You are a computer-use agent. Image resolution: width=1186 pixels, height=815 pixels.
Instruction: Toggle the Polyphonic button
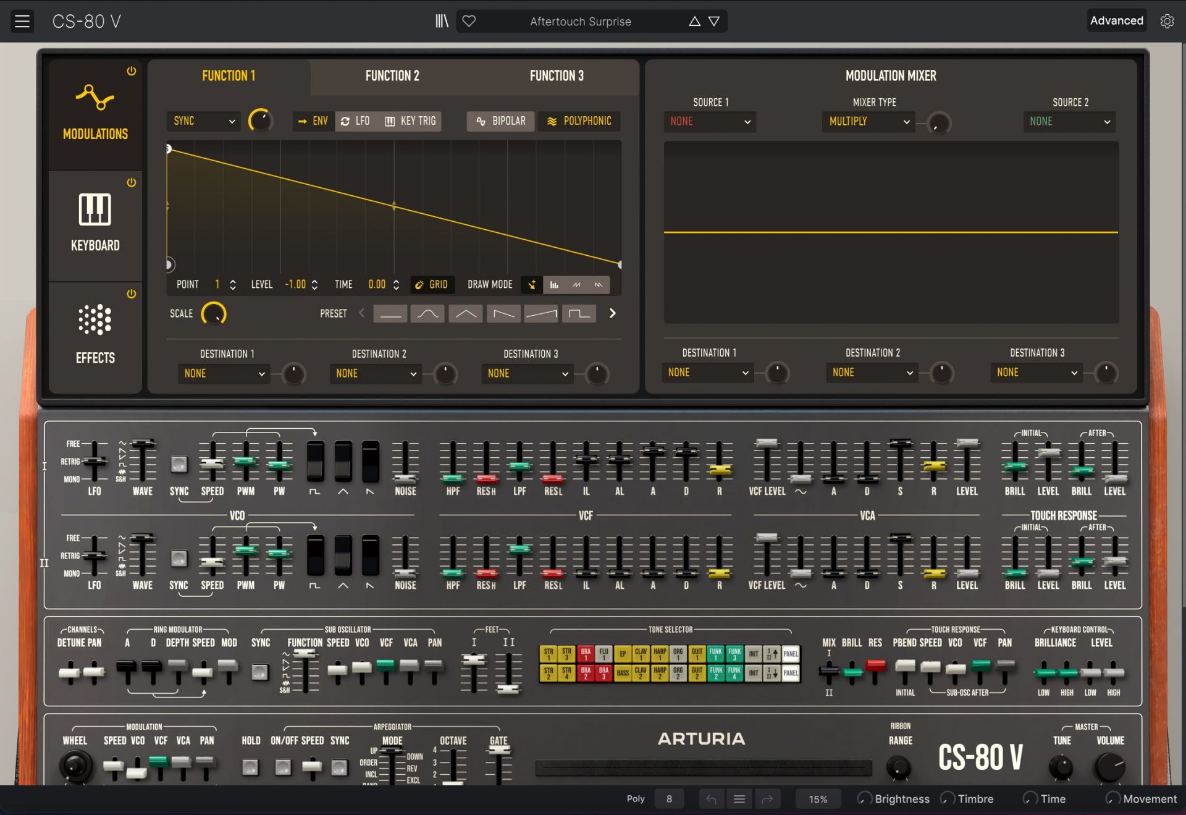(579, 121)
